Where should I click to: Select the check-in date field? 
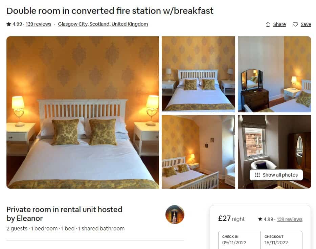click(x=239, y=240)
